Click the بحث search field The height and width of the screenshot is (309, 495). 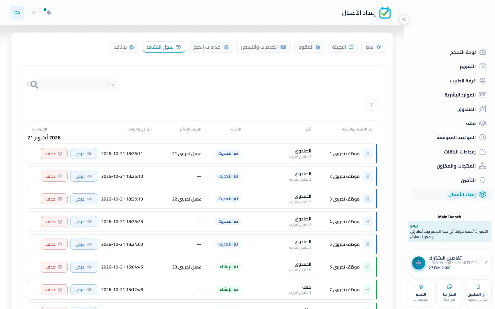click(x=78, y=85)
